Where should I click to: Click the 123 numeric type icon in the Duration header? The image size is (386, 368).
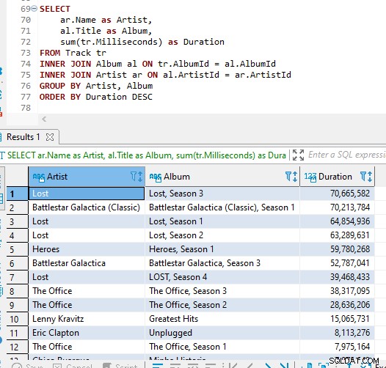pyautogui.click(x=310, y=177)
